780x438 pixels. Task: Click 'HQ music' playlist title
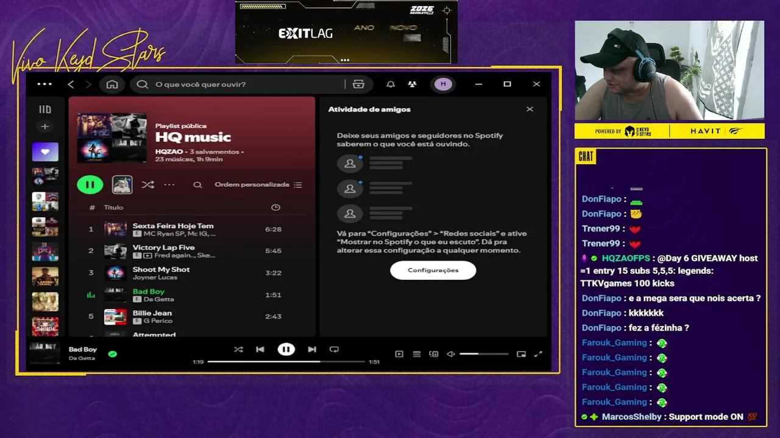[x=193, y=137]
